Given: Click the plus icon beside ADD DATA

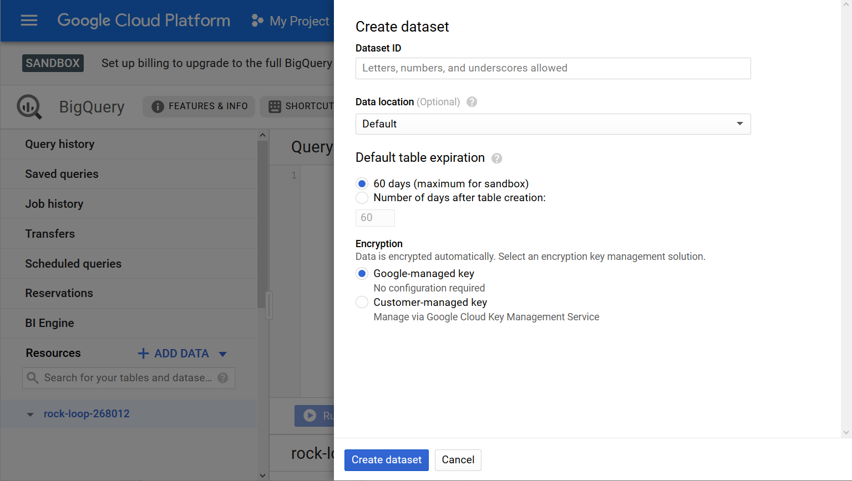Looking at the screenshot, I should 143,354.
